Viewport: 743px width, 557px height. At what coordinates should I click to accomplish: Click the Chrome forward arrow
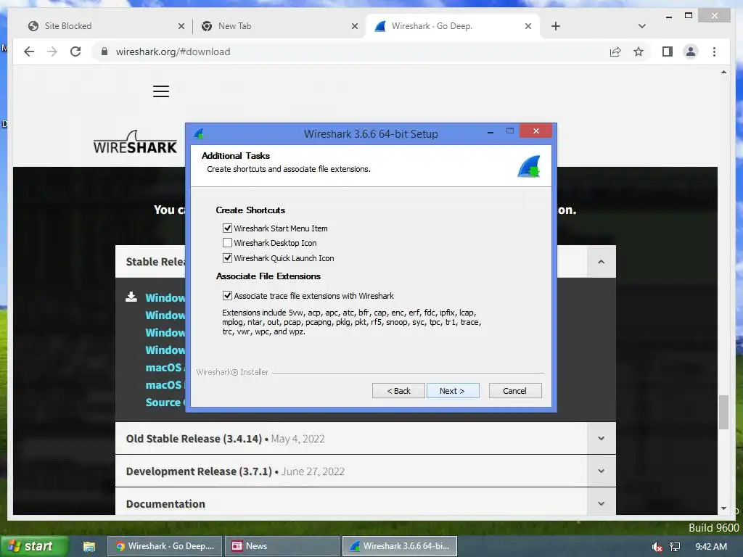[52, 51]
